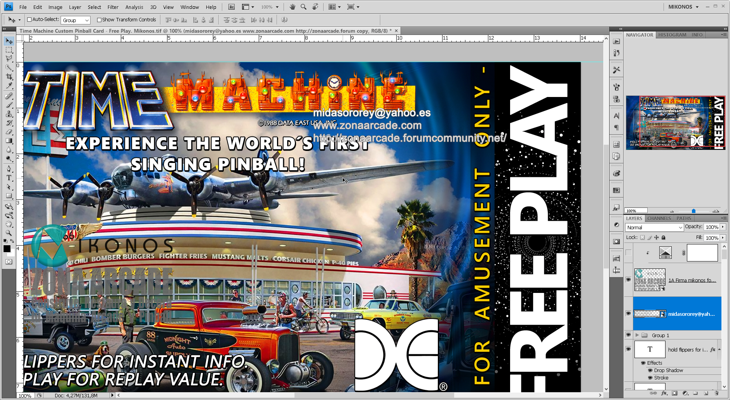Hide the 1A Firma mikonos layer

628,280
